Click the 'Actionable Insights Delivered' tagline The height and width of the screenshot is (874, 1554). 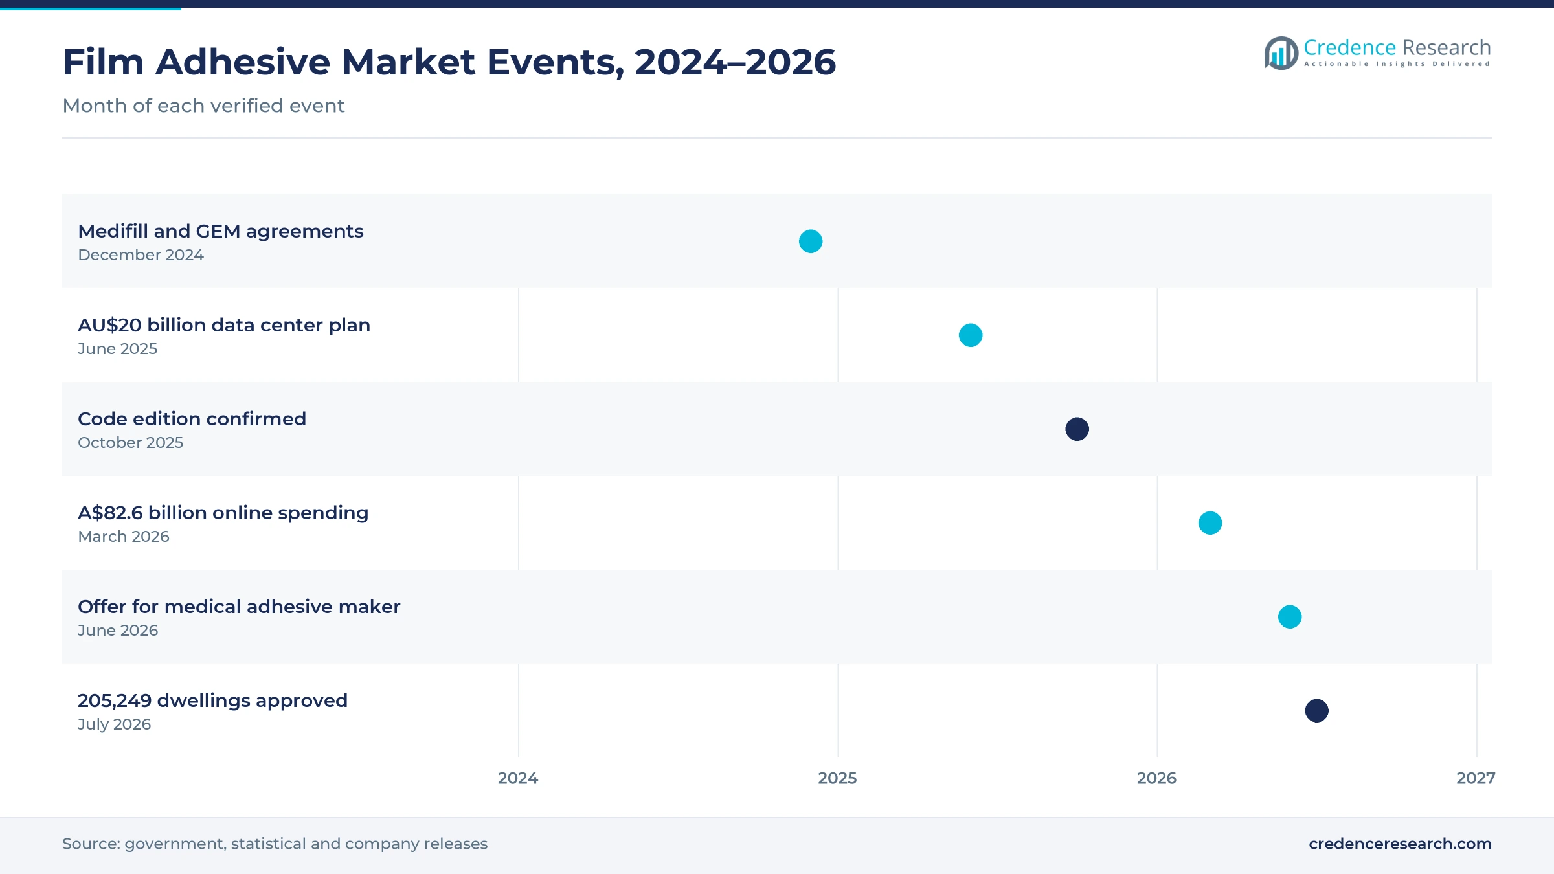pos(1397,64)
